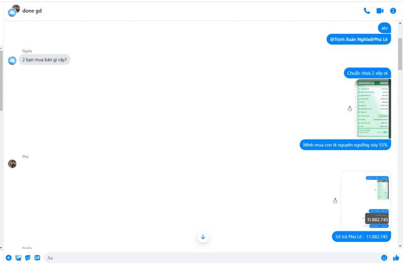Send a thumbs-up like
403x264 pixels.
[x=396, y=258]
